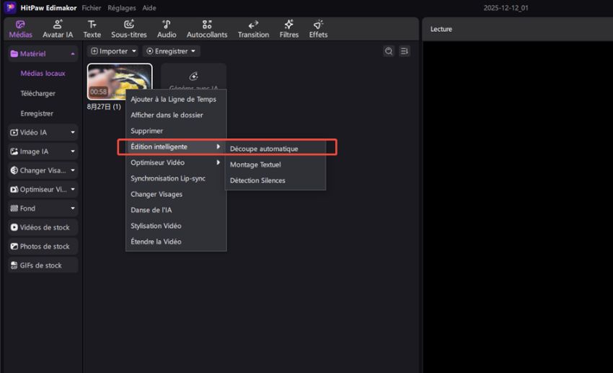613x373 pixels.
Task: Click the sort list icon
Action: click(x=405, y=51)
